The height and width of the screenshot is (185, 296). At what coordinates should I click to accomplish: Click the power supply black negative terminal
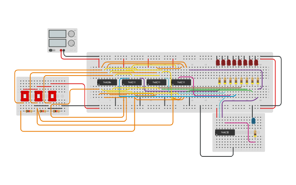[x=64, y=50]
